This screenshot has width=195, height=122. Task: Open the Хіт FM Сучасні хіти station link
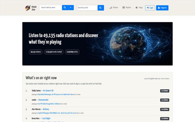[57, 95]
